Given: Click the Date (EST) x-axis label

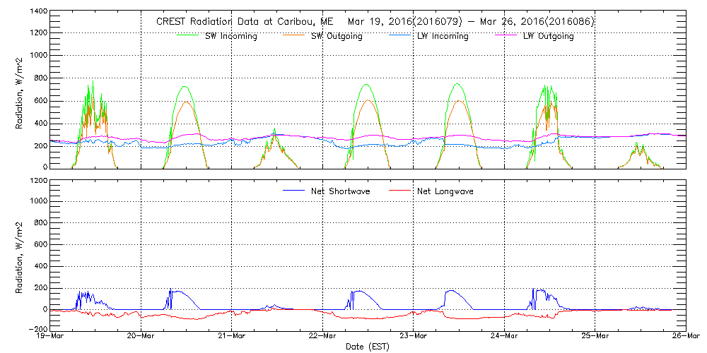Looking at the screenshot, I should [x=368, y=347].
